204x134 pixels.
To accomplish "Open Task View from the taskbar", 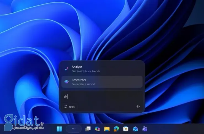I will coord(88,129).
